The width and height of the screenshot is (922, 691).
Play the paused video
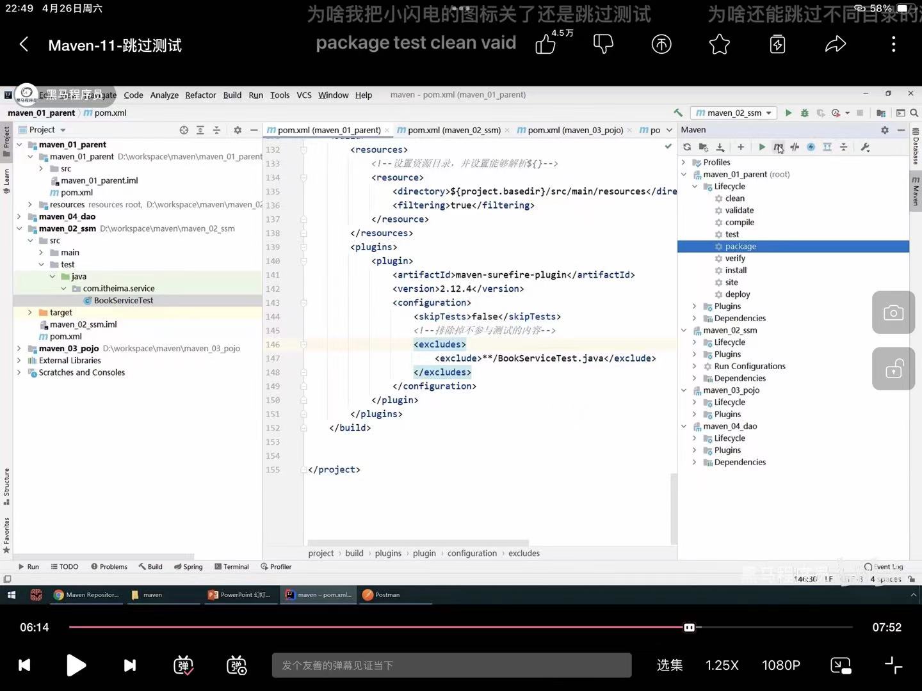[x=76, y=665]
